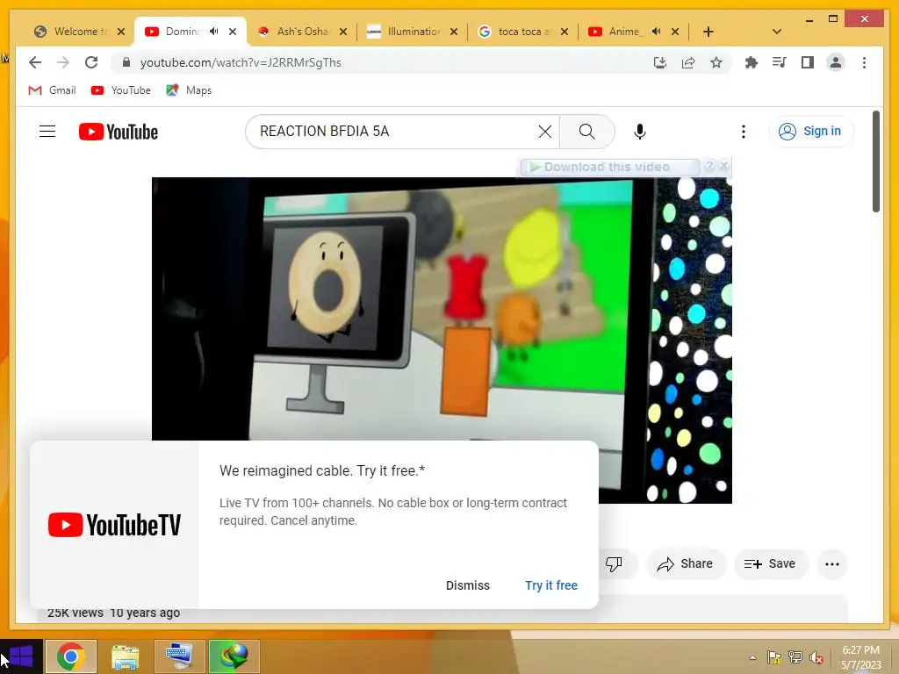Mute the Anime tab via speaker icon
This screenshot has height=674, width=899.
tap(657, 32)
